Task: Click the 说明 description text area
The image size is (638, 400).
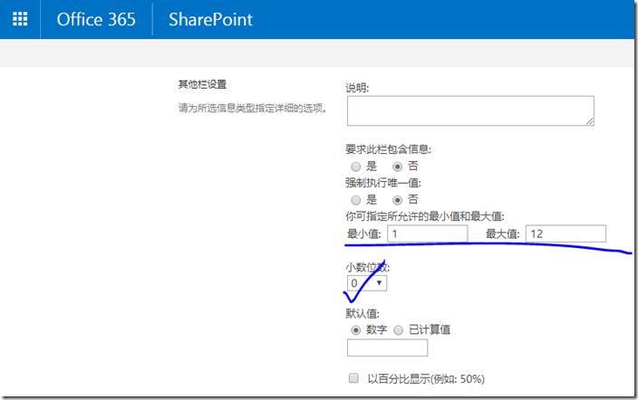Action: point(470,110)
